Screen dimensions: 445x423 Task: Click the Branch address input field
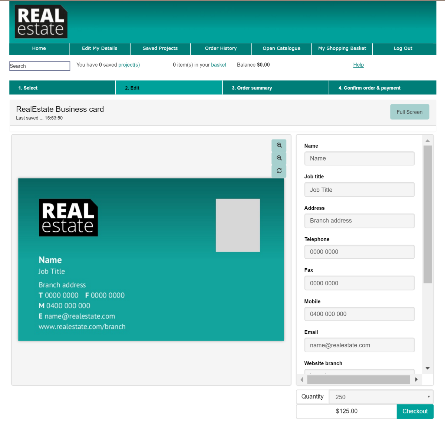[x=359, y=221]
